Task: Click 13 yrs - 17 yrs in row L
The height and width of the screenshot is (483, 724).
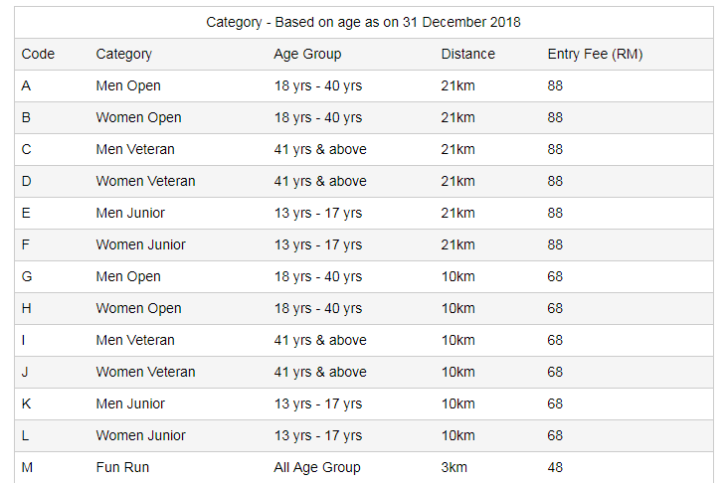Action: (317, 436)
